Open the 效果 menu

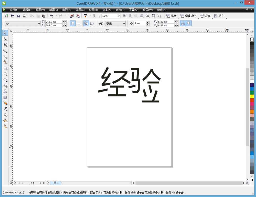80,10
